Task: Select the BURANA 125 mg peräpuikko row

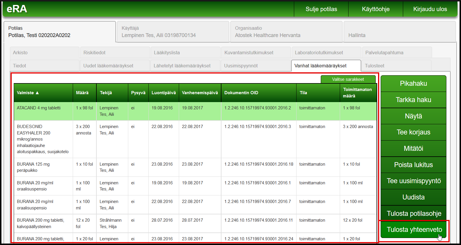Action: point(195,167)
